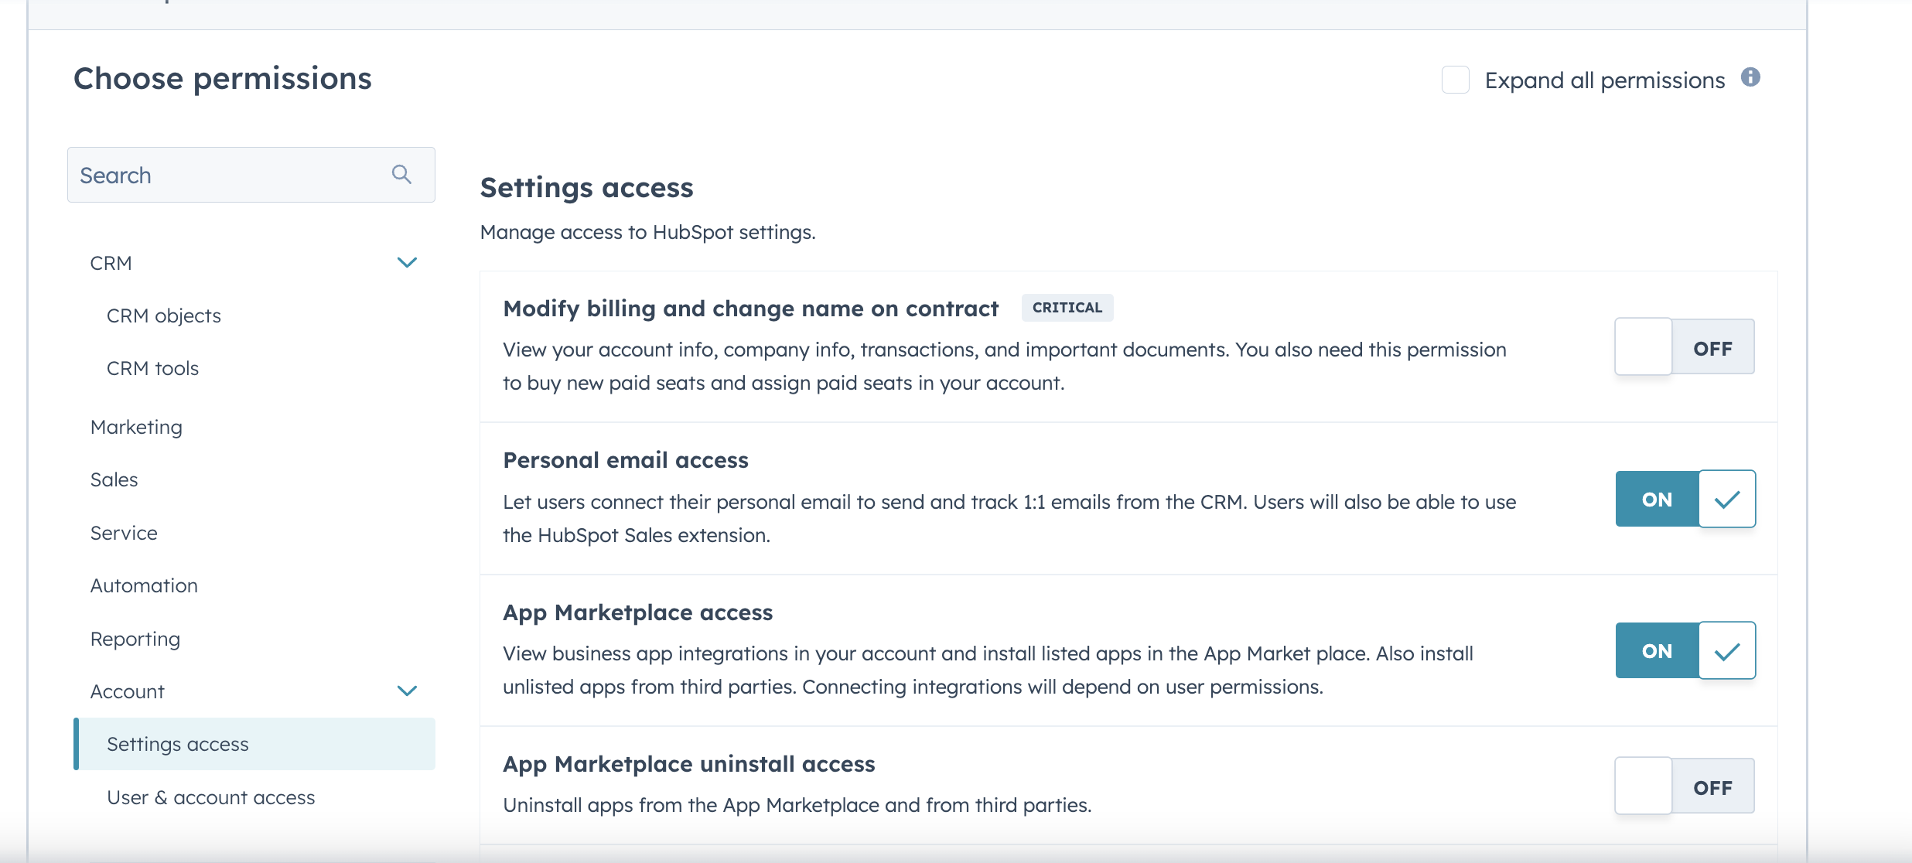
Task: Click the CRITICAL badge next to billing
Action: pos(1067,308)
